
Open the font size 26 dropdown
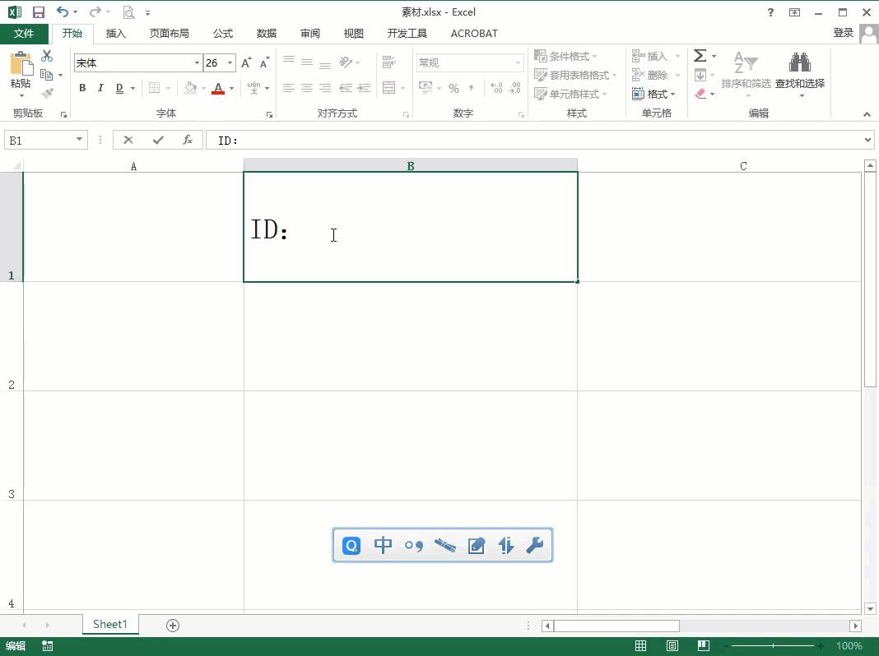[230, 62]
